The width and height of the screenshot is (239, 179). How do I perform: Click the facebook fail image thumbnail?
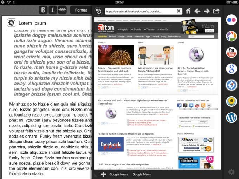[111, 144]
